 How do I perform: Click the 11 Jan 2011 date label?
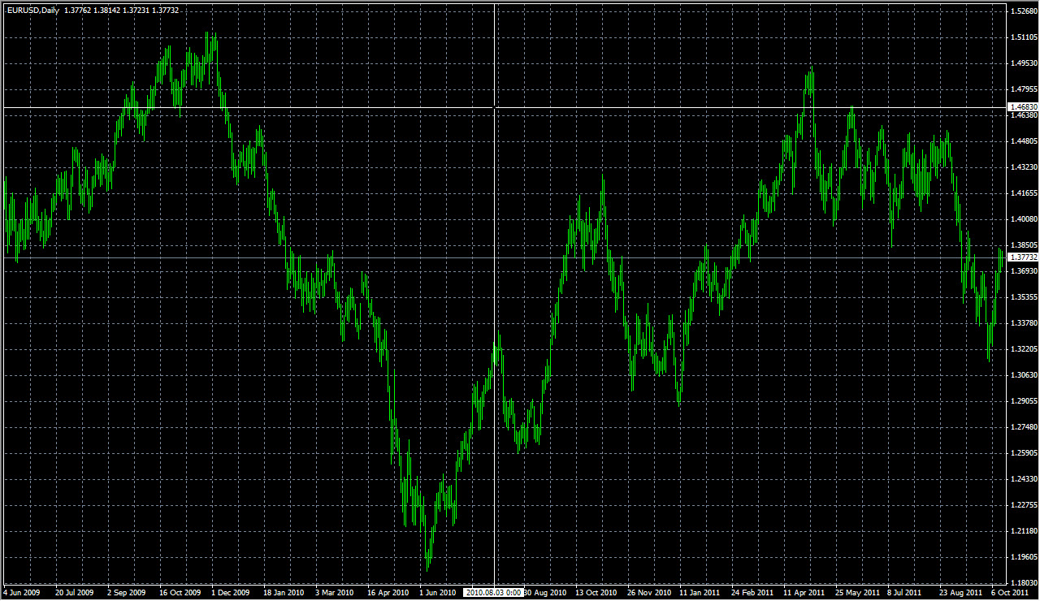tap(700, 593)
